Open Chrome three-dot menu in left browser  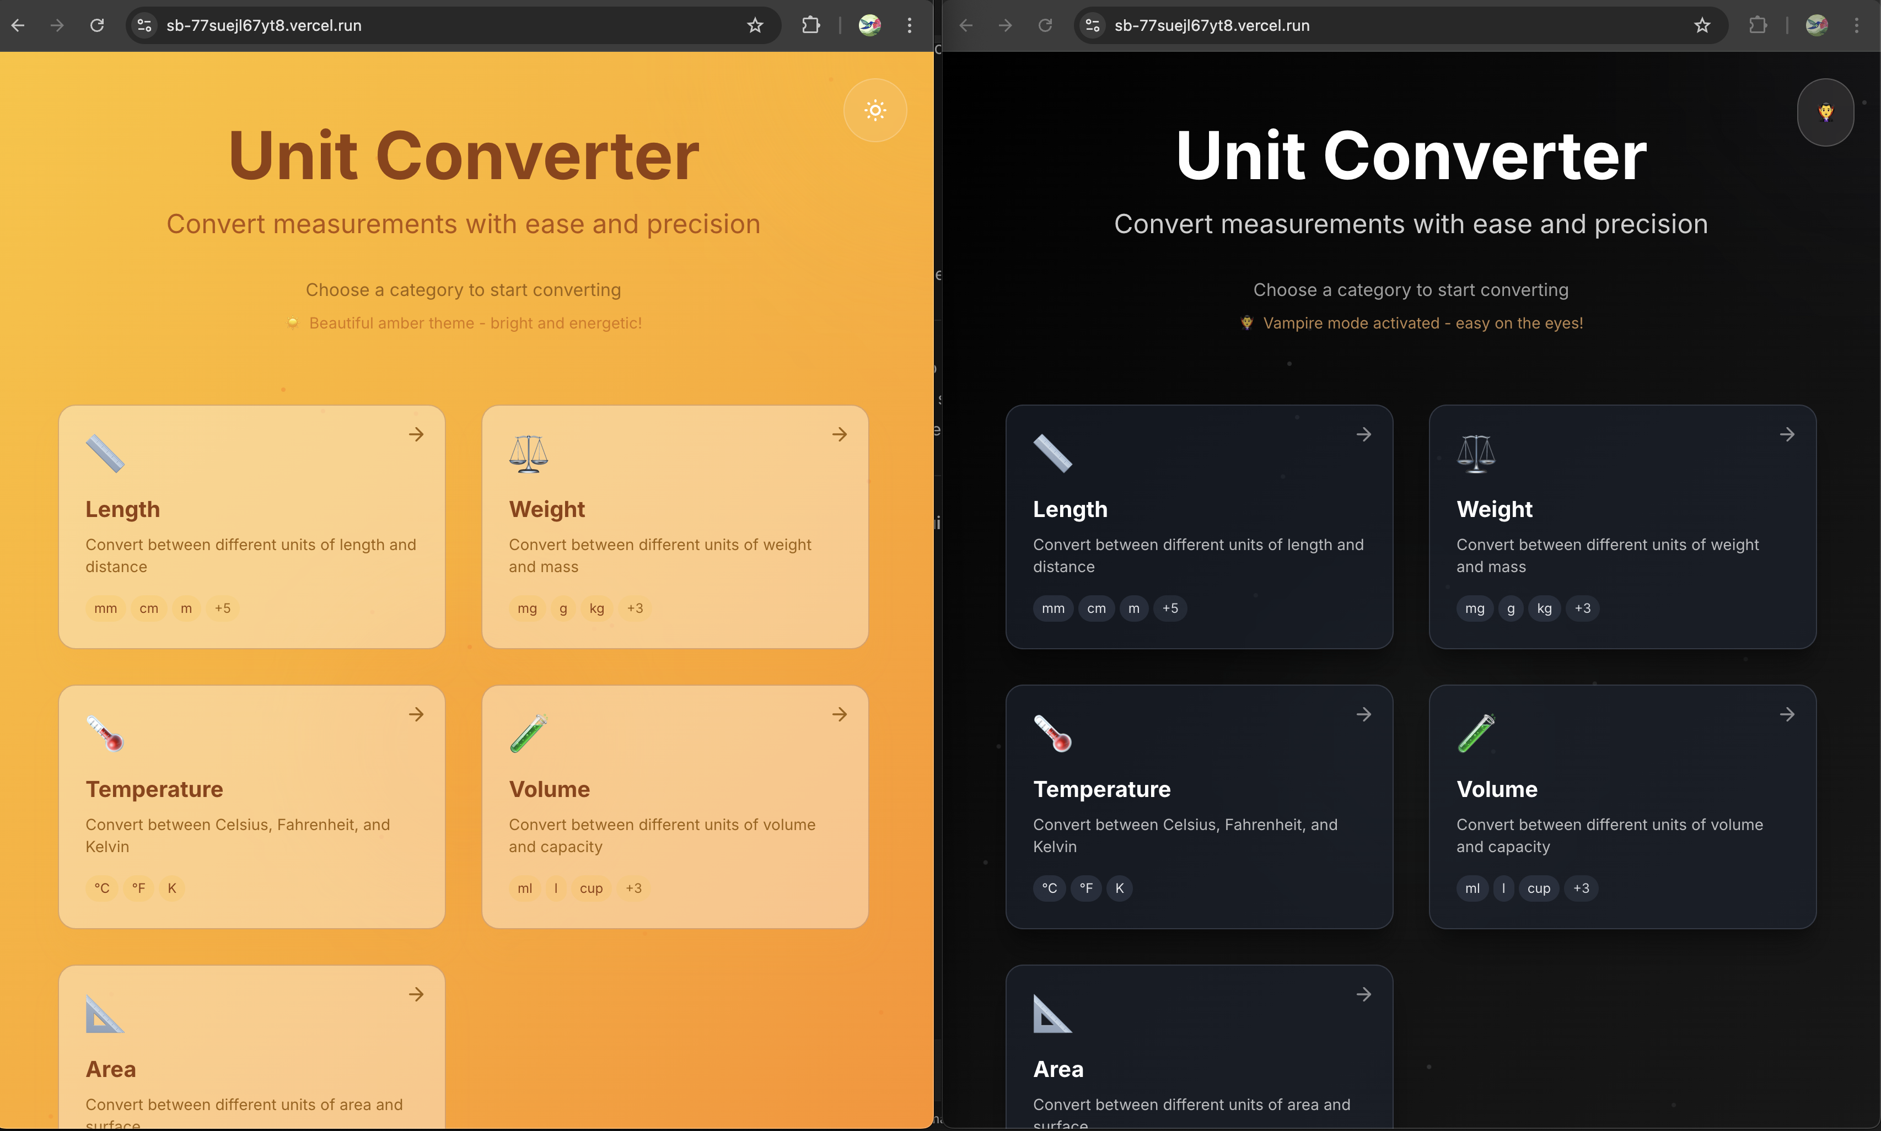[909, 25]
